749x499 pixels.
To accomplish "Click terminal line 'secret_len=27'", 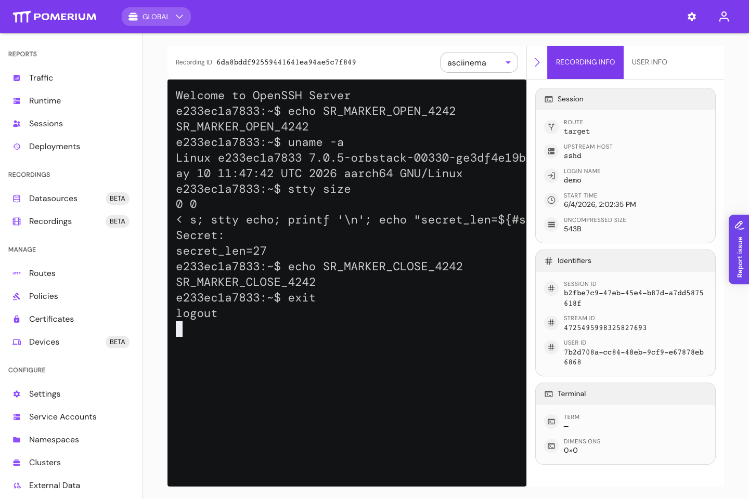I will (221, 251).
